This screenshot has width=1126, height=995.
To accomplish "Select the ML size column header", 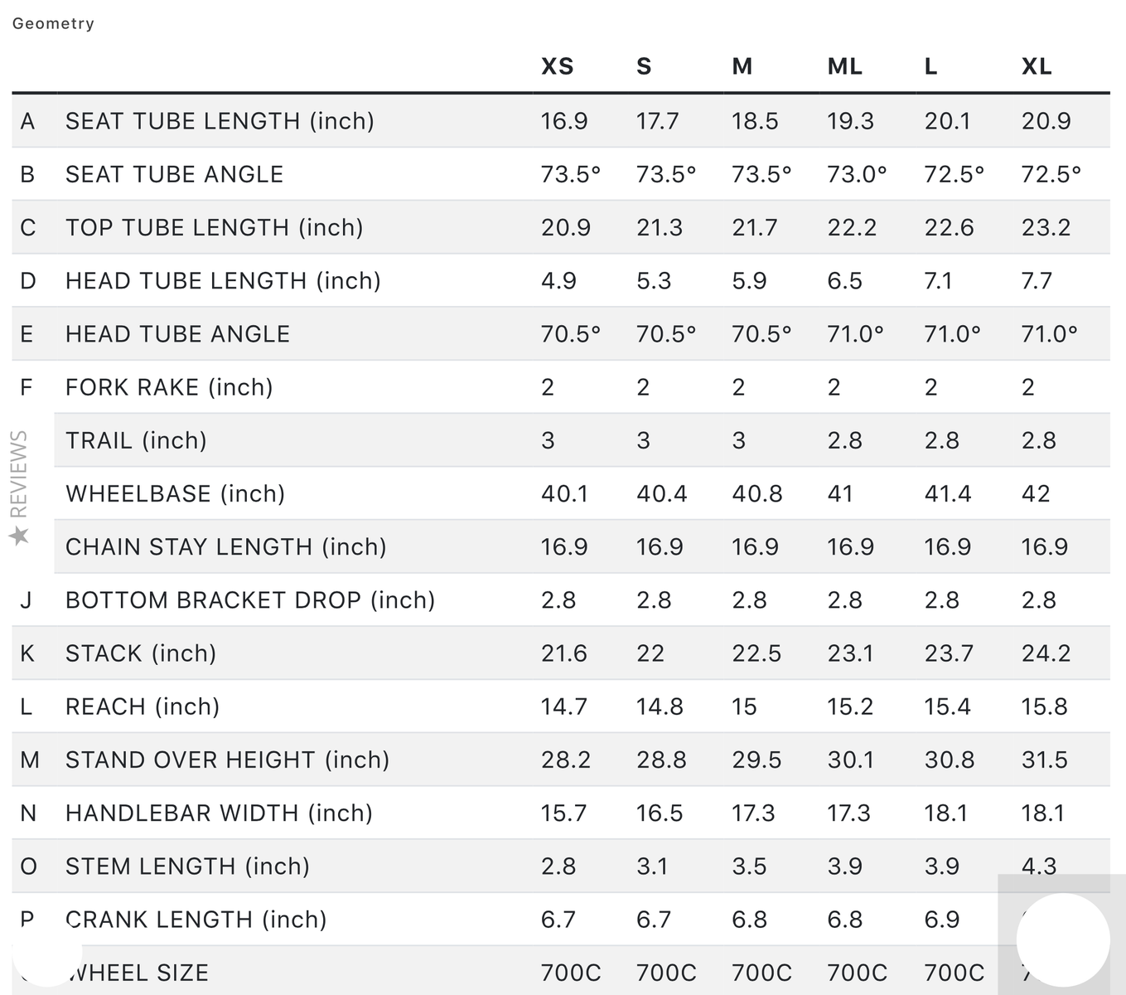I will click(844, 66).
